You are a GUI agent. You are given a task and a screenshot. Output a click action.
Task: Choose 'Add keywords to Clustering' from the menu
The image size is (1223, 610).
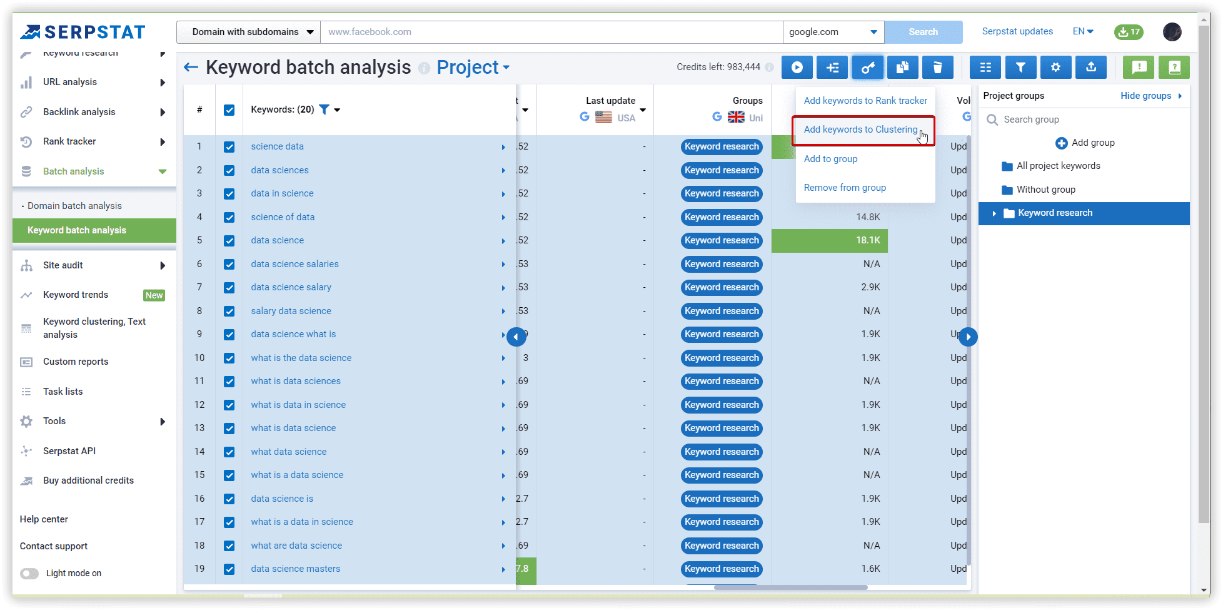[862, 130]
